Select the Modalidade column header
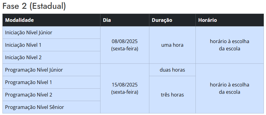266x115 pixels. coord(51,20)
